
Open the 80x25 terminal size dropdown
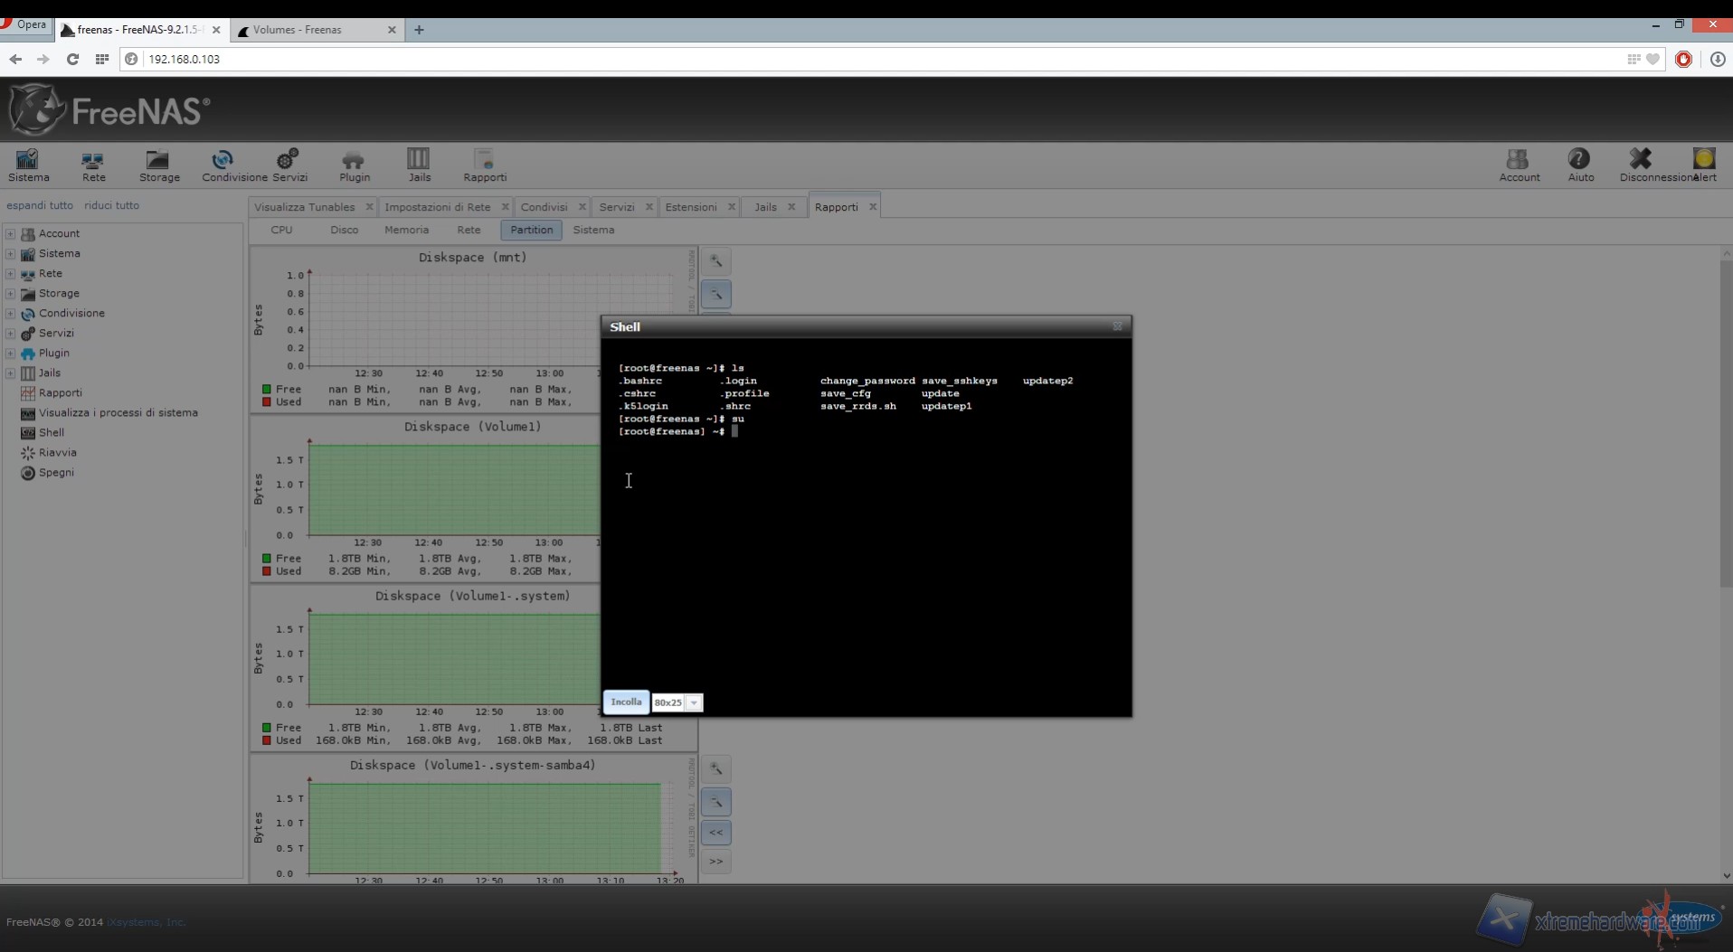[x=694, y=702]
